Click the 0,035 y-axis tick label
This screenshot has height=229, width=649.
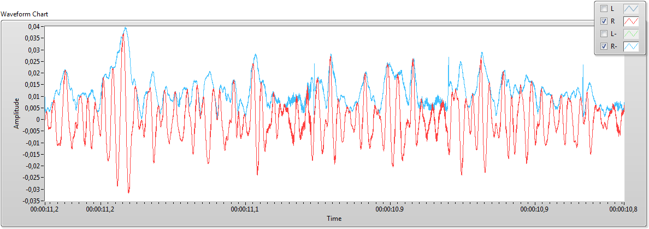click(32, 38)
